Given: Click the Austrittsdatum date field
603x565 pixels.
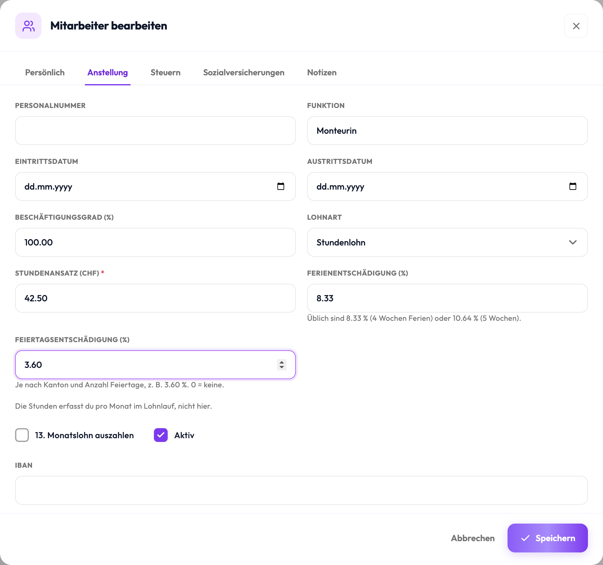Looking at the screenshot, I should pos(447,186).
